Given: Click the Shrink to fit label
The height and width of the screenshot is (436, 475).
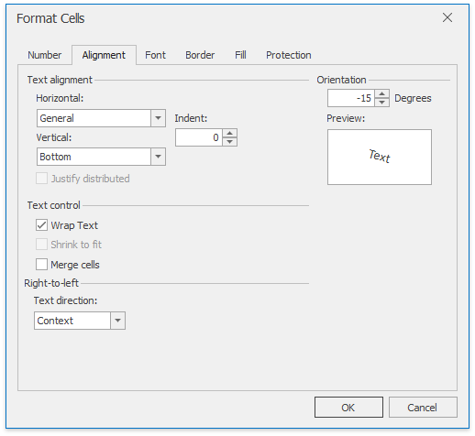Looking at the screenshot, I should [x=76, y=245].
